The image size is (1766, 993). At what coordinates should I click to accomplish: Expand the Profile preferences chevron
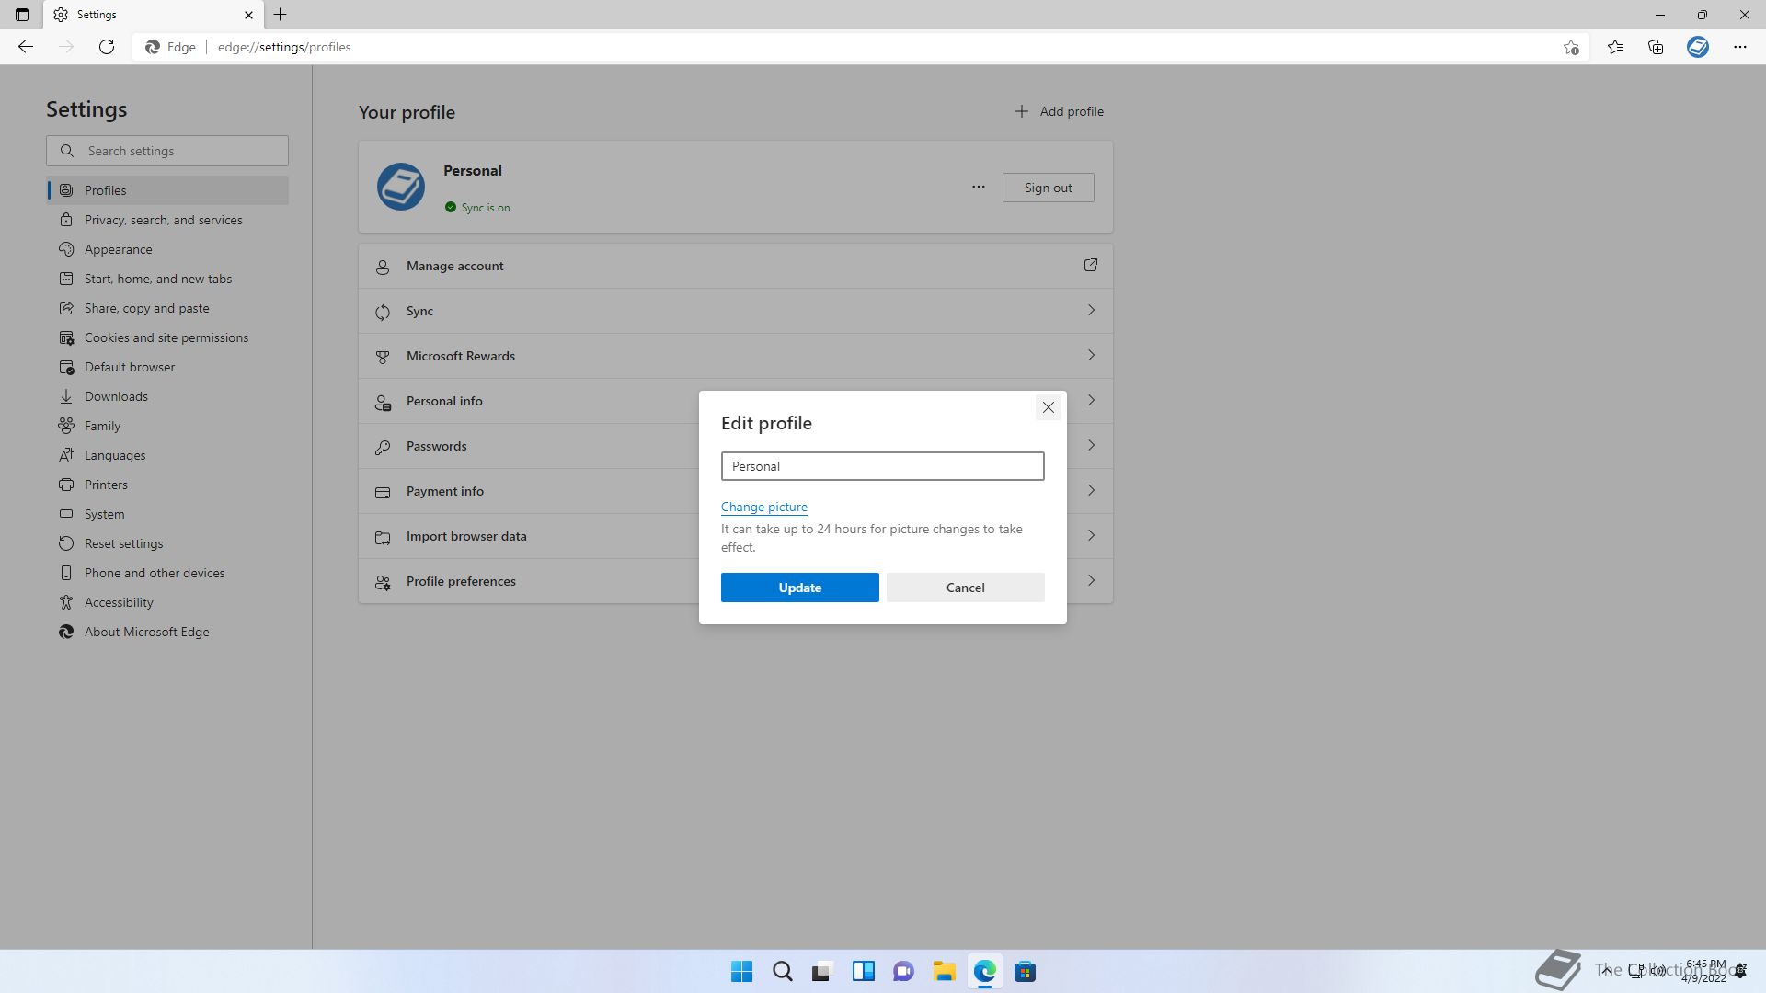tap(1091, 580)
